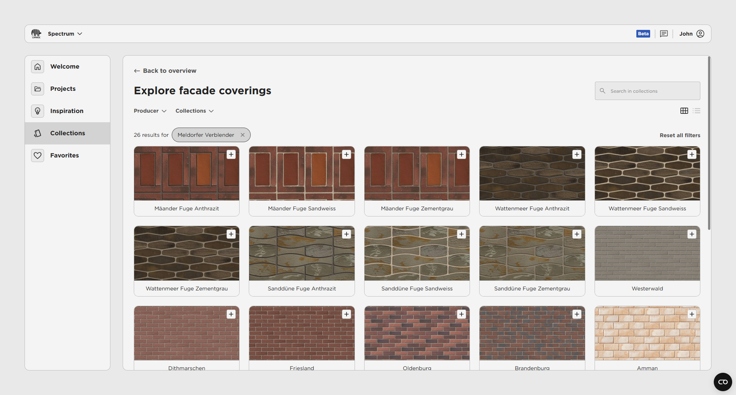
Task: Expand the Collections filter dropdown
Action: [194, 111]
